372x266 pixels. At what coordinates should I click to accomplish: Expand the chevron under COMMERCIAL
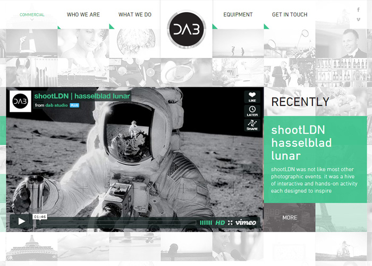click(32, 20)
